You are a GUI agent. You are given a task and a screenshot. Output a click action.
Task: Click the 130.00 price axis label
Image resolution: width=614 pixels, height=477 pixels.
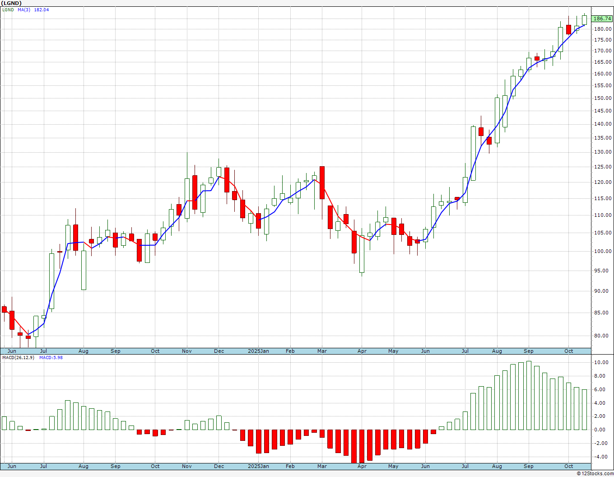click(x=603, y=152)
